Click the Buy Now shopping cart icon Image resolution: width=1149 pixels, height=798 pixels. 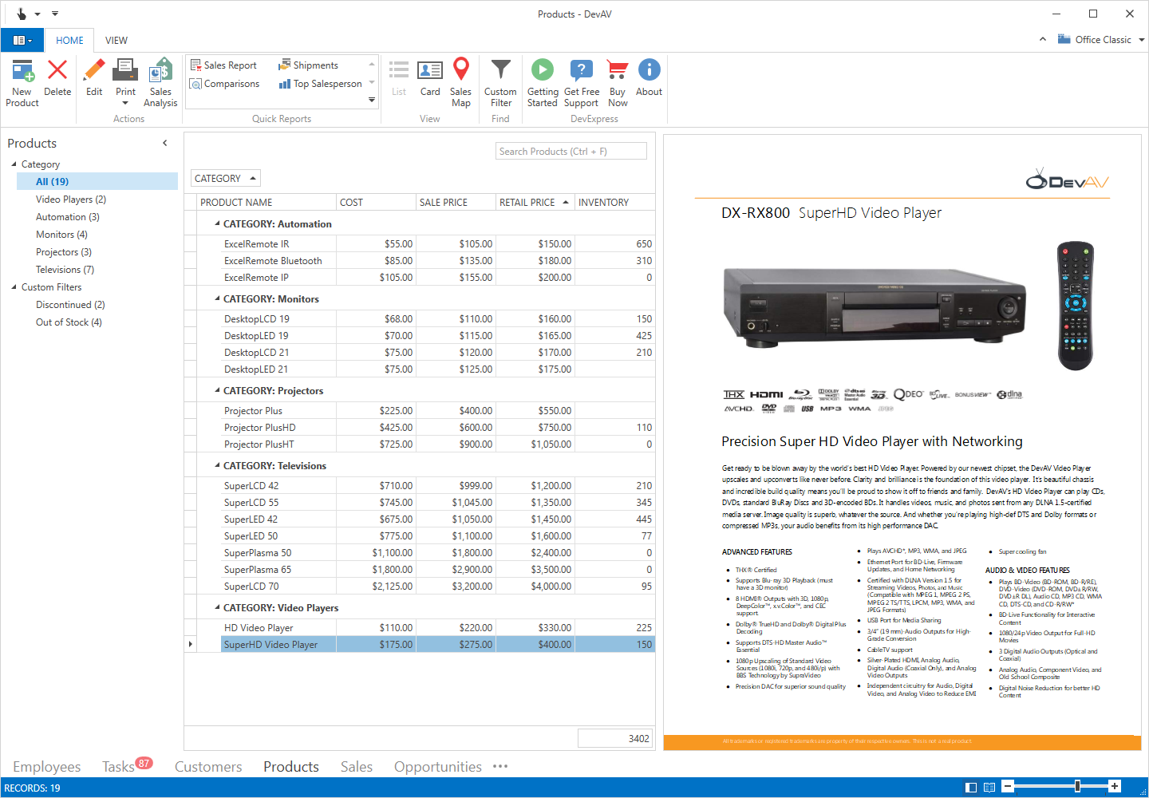click(x=616, y=80)
